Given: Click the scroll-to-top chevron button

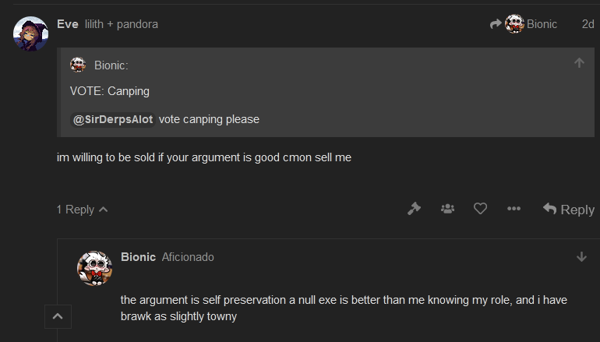Looking at the screenshot, I should (x=58, y=316).
